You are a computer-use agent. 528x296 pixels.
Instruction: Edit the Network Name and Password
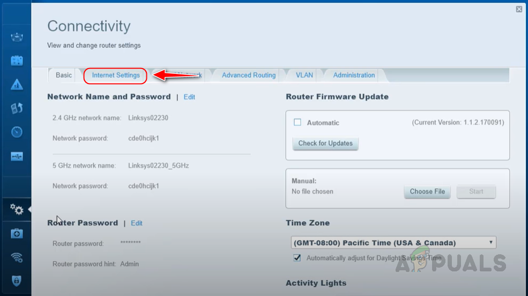click(x=189, y=97)
